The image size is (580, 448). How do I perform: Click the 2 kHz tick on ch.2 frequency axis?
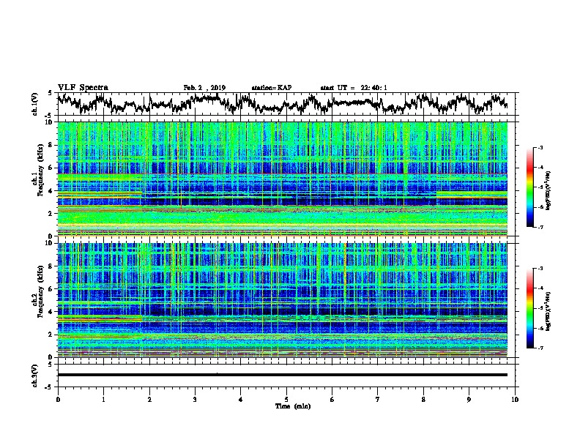(51, 335)
